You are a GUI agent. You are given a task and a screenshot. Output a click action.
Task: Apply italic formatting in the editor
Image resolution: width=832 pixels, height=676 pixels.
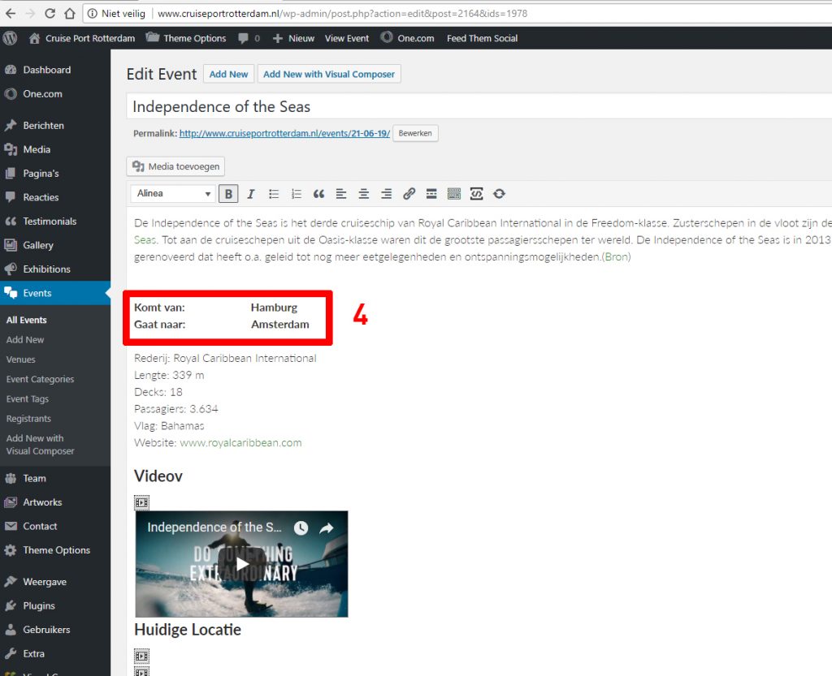tap(251, 194)
